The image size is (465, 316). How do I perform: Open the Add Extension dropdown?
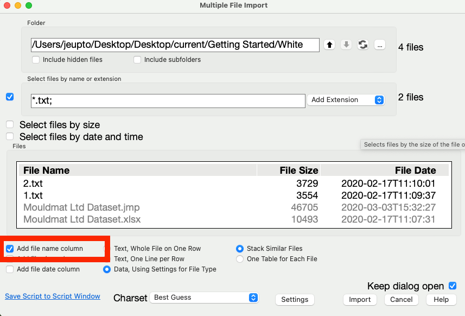click(x=346, y=100)
